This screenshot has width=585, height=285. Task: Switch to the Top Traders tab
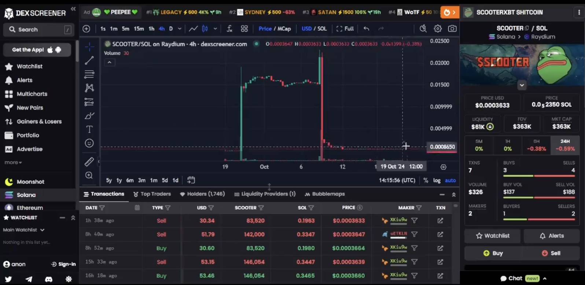[152, 194]
